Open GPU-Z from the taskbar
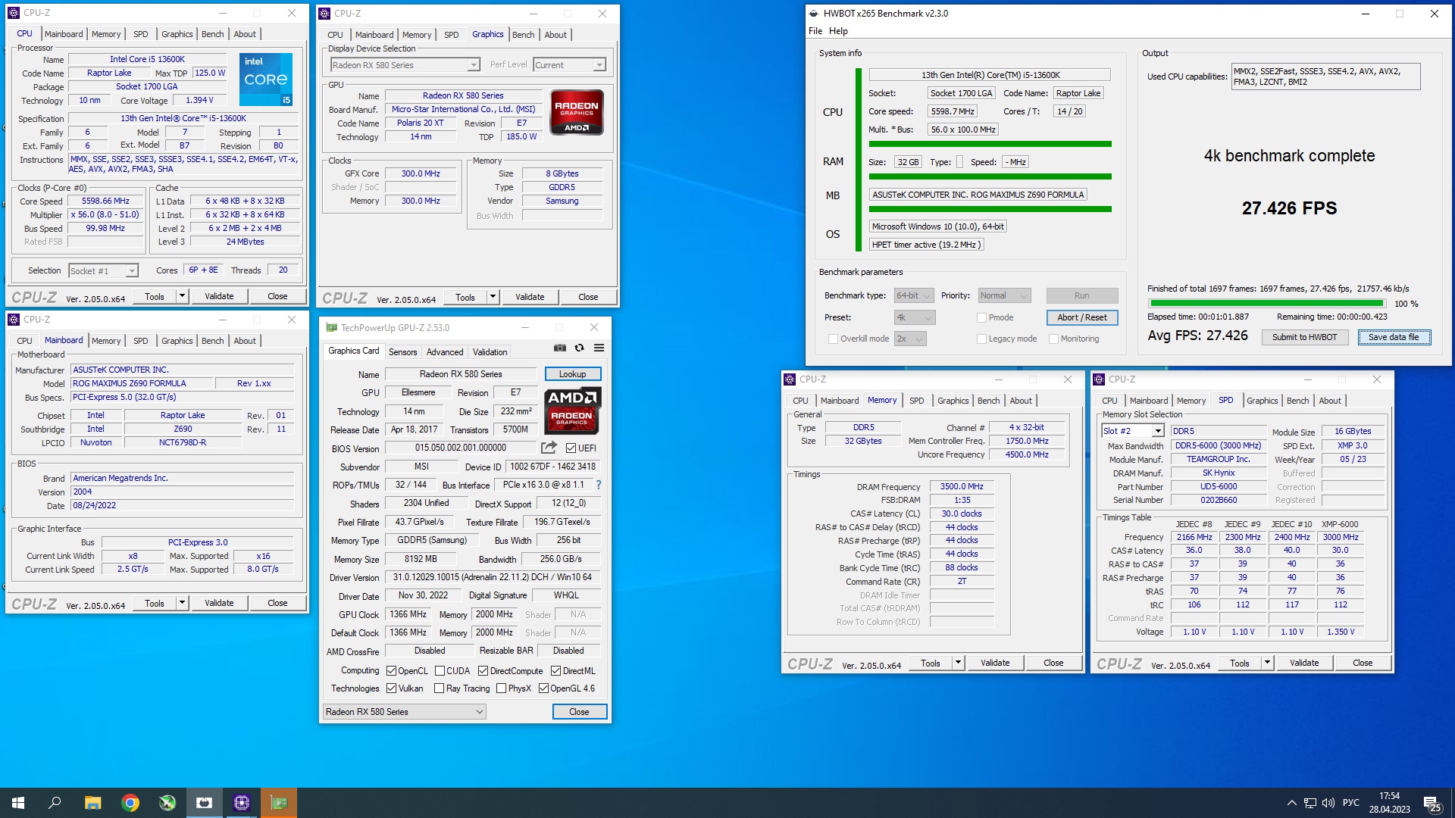This screenshot has height=818, width=1455. [x=279, y=803]
